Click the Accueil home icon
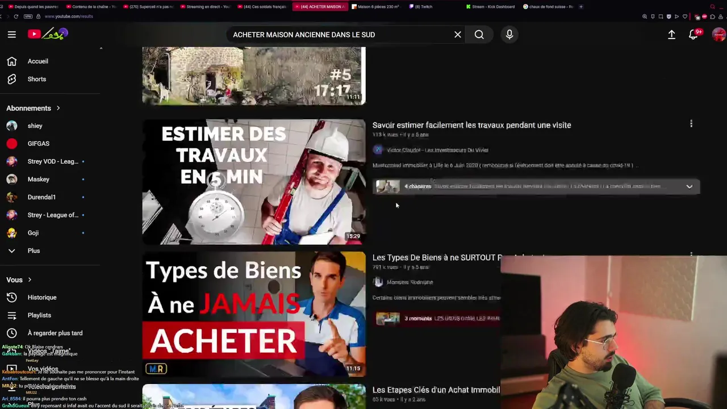 point(11,61)
